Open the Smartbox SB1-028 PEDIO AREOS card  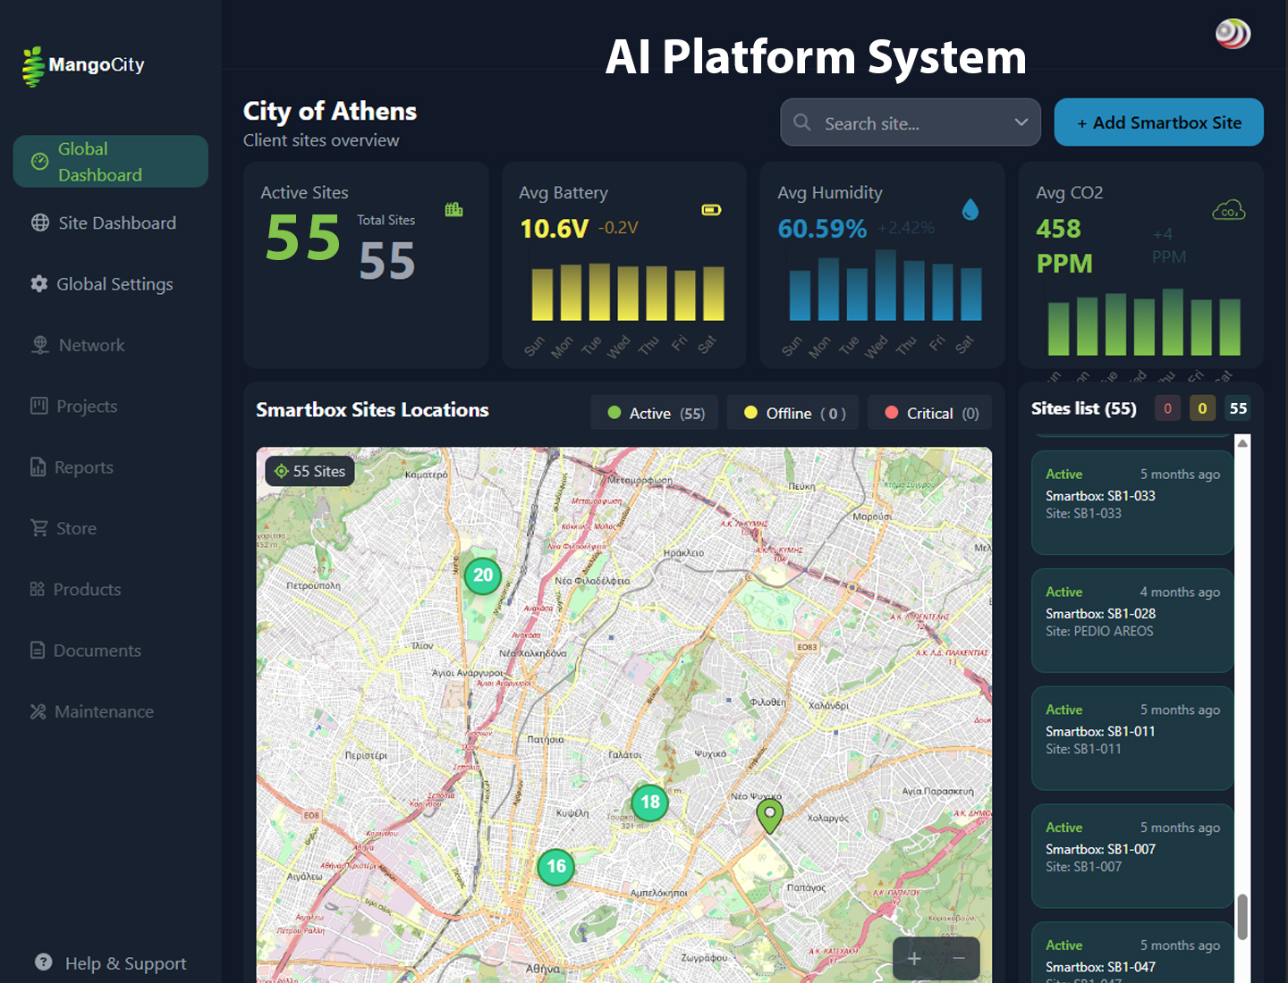[x=1131, y=619]
